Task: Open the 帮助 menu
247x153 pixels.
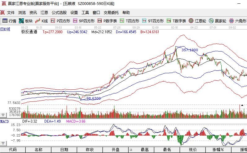Action: tap(126, 13)
